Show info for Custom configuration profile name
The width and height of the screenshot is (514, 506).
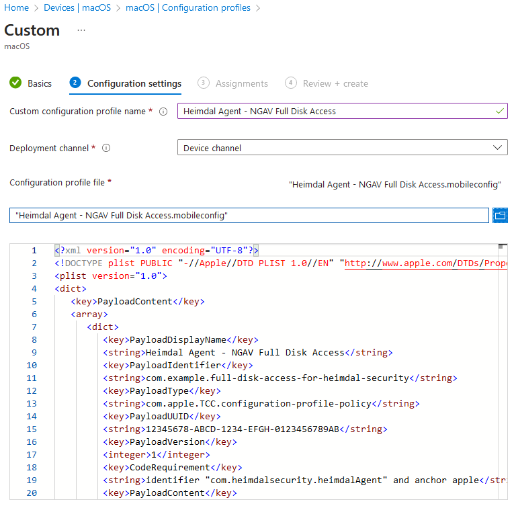click(163, 112)
